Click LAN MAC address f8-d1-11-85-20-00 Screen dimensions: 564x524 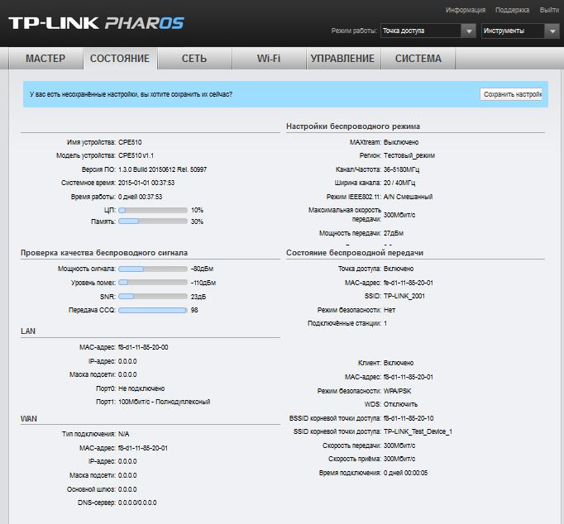(143, 347)
